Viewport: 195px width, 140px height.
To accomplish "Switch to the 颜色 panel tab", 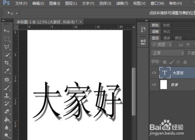I will (x=155, y=25).
